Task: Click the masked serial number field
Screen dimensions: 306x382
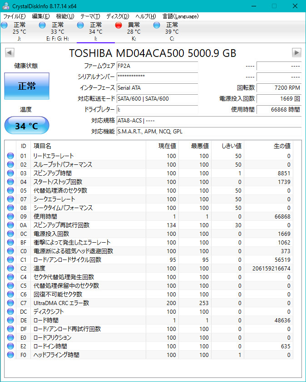Action: pyautogui.click(x=158, y=77)
